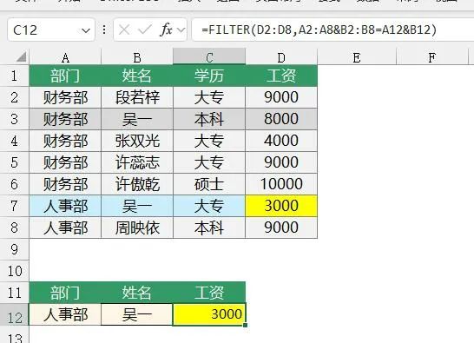This screenshot has width=474, height=343.
Task: Select cell 吴一 in row 7
Action: click(x=137, y=206)
